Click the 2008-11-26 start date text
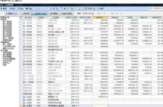 tap(101, 13)
